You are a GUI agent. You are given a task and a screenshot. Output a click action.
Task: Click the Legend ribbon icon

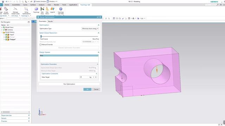[x=52, y=10]
